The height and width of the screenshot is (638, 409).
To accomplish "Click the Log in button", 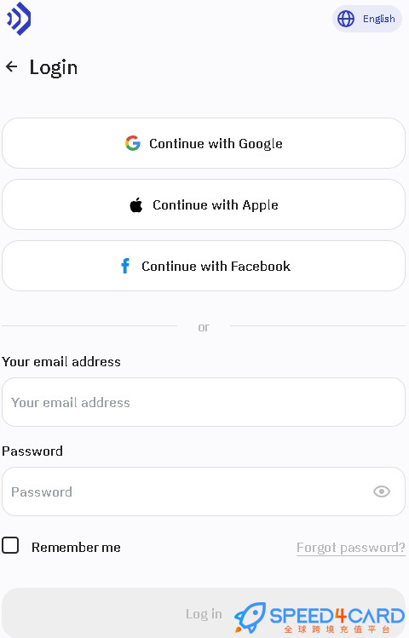I will click(x=204, y=612).
